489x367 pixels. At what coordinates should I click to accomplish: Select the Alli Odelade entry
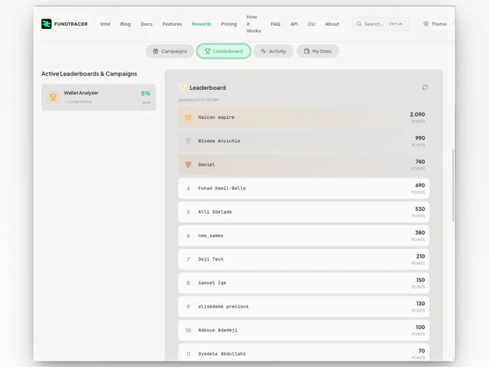point(303,212)
